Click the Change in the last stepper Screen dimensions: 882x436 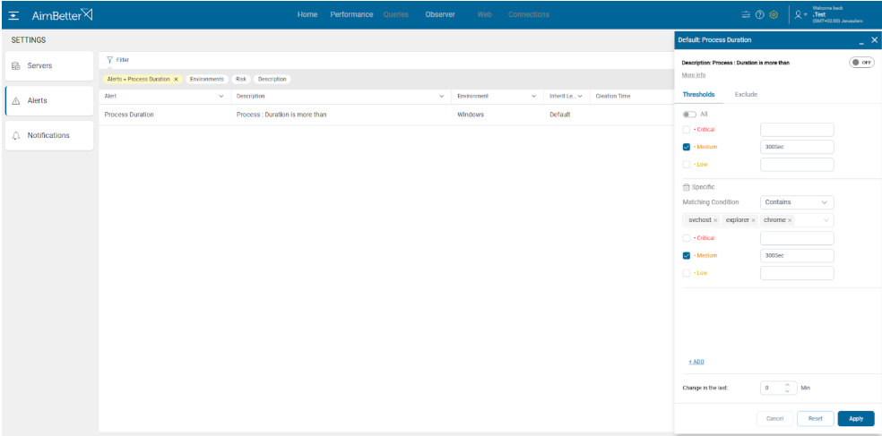(787, 388)
